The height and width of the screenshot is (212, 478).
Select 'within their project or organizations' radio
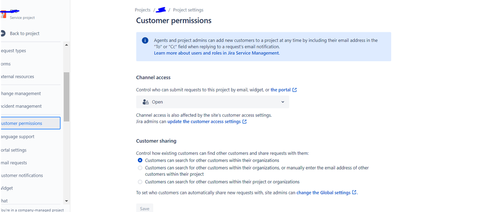tap(140, 182)
